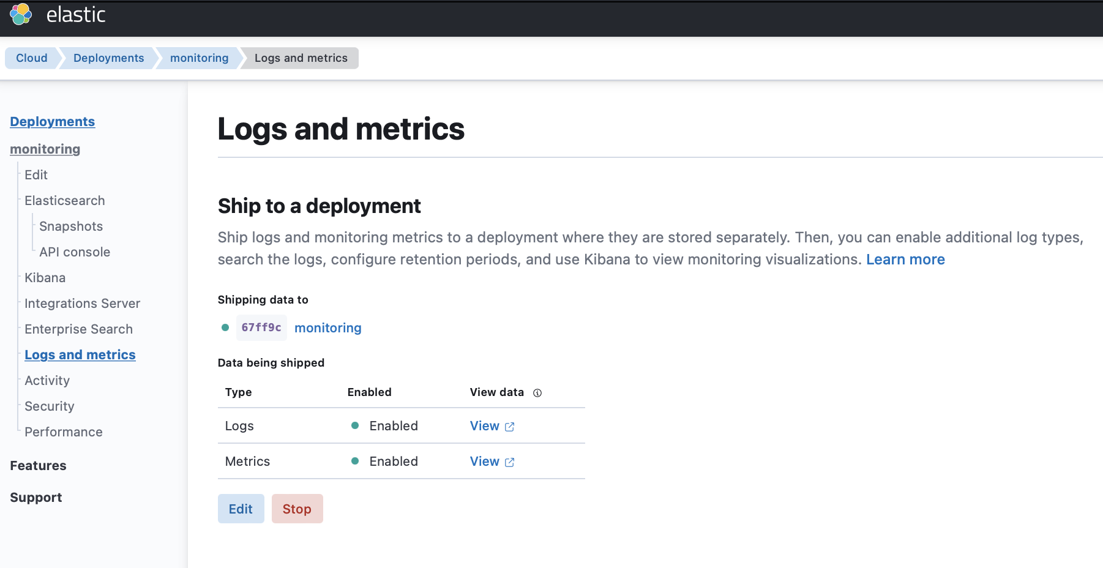
Task: Open the Deployments breadcrumb
Action: click(108, 58)
